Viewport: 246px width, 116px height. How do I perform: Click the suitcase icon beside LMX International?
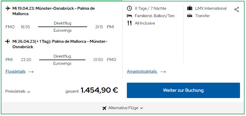point(190,8)
